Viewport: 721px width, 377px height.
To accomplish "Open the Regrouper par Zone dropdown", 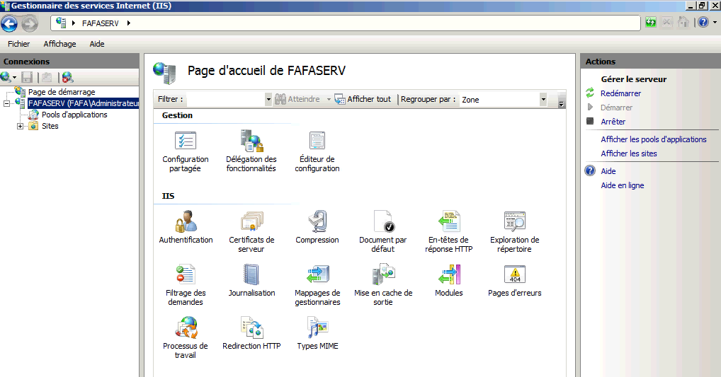I will (543, 99).
